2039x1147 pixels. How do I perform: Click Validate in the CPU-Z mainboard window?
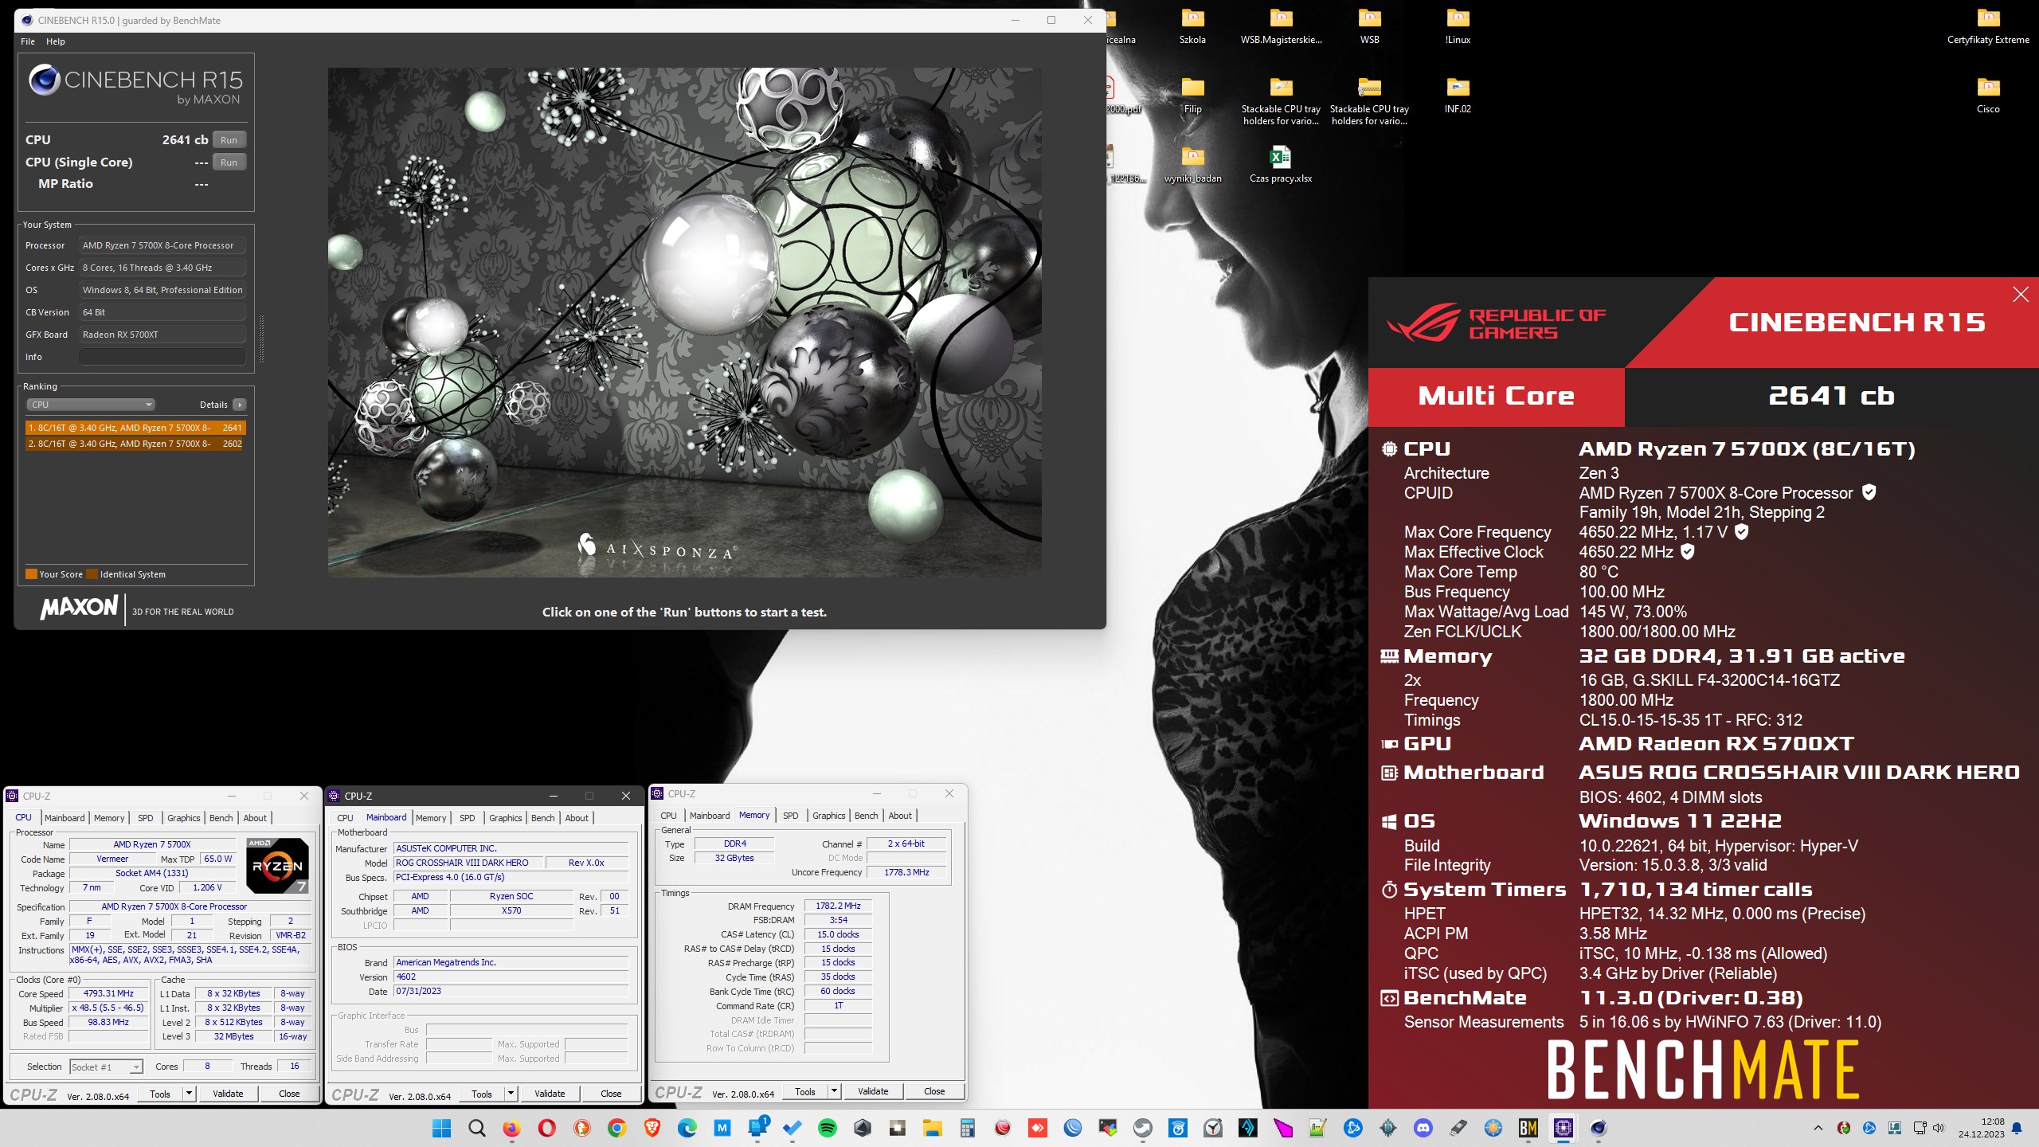click(550, 1094)
